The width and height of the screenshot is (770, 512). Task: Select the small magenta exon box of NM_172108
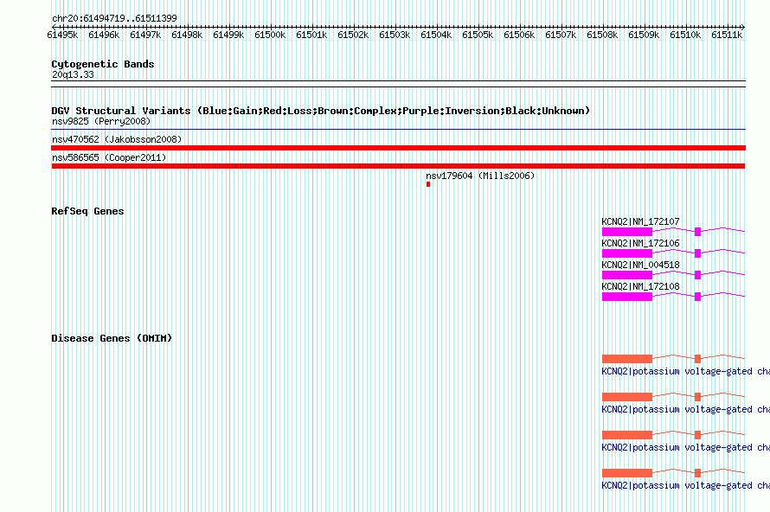coord(698,297)
